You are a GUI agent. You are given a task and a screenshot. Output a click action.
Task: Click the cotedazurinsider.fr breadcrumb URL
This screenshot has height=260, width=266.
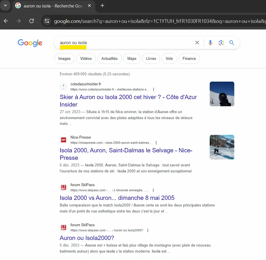(x=110, y=89)
